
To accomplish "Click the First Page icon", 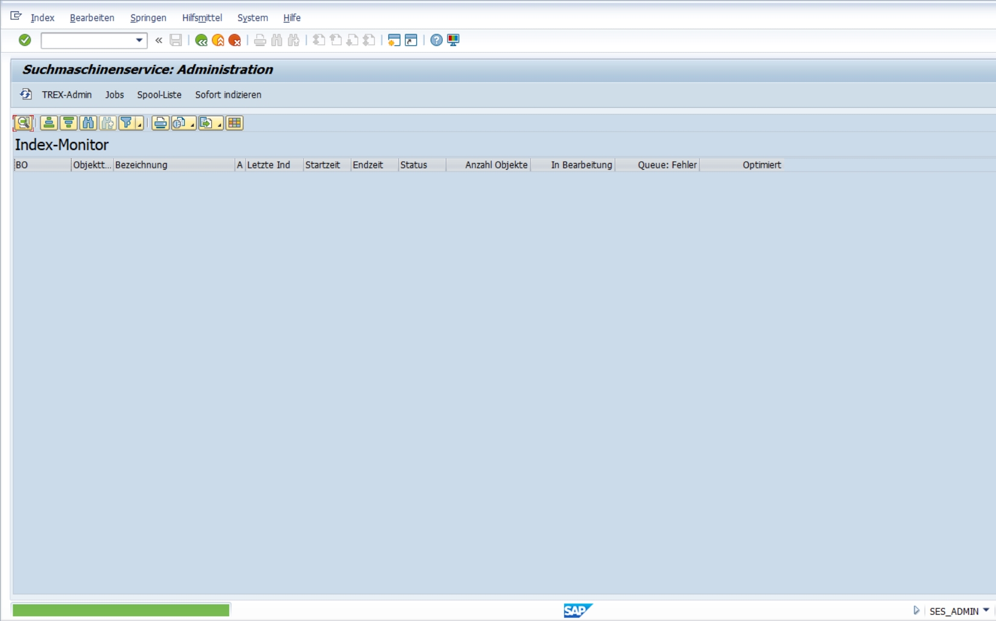I will [319, 40].
